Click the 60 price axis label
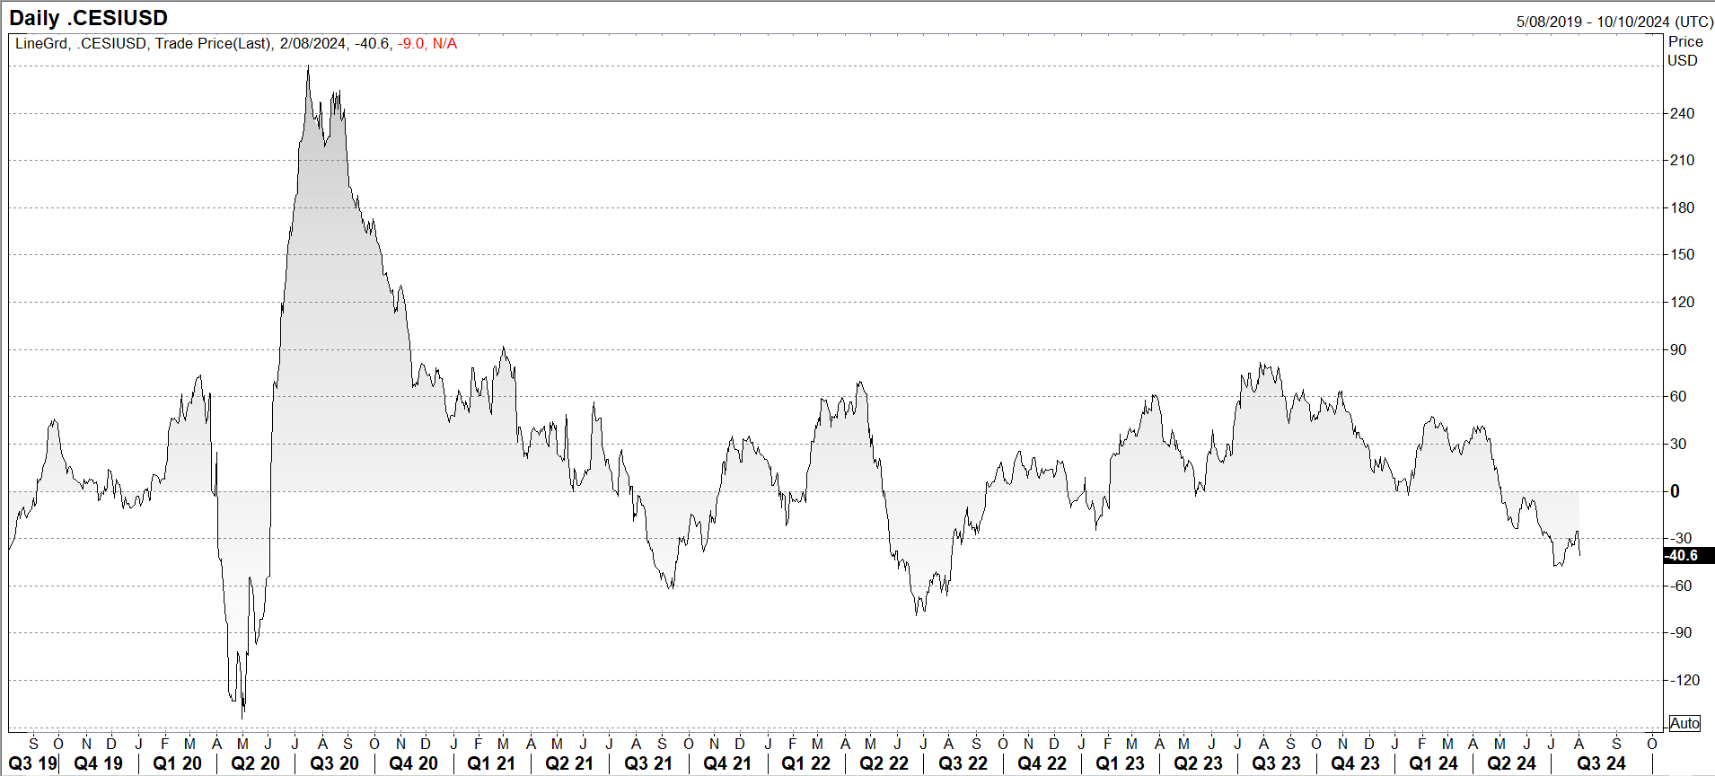1715x776 pixels. tap(1677, 396)
